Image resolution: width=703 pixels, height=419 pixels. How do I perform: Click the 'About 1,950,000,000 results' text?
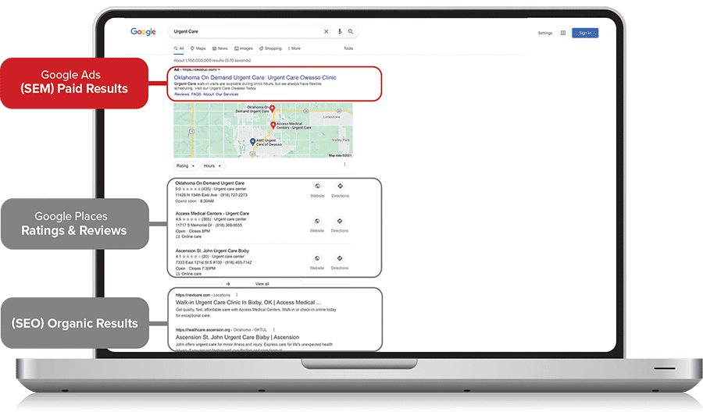(212, 60)
